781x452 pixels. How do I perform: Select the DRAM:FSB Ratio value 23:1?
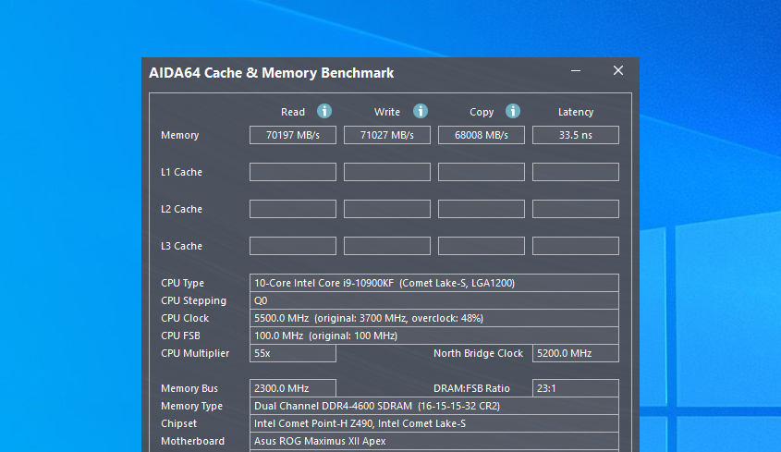tap(576, 388)
